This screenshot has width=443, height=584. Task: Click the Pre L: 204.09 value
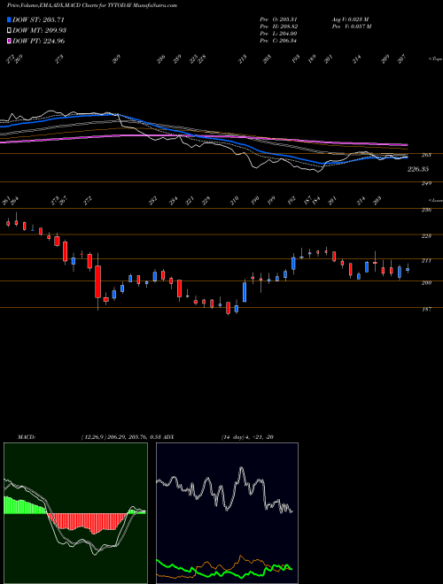coord(278,34)
